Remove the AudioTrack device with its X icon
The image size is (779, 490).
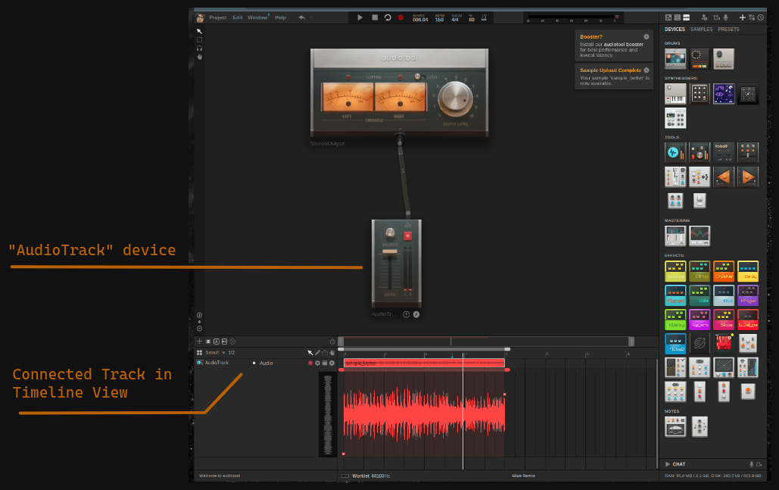coord(416,314)
